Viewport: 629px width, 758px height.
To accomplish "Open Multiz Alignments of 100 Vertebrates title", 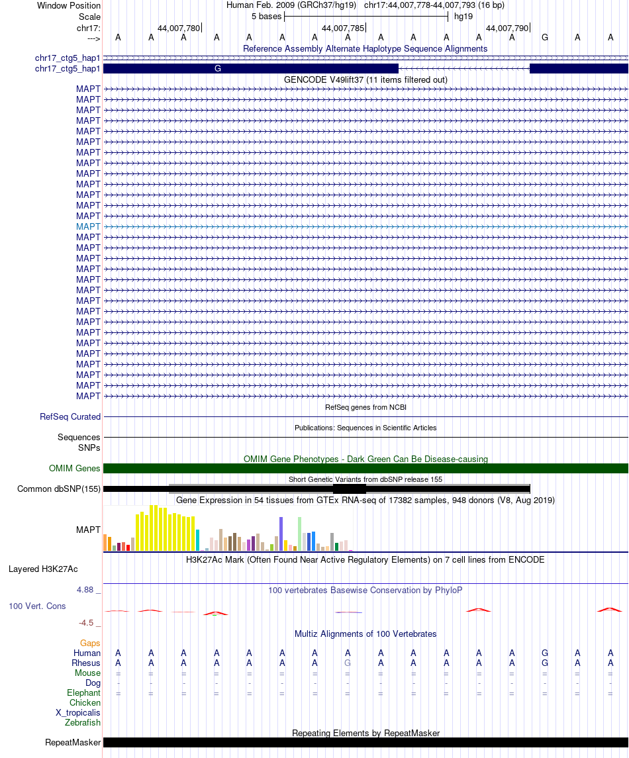I will (365, 634).
